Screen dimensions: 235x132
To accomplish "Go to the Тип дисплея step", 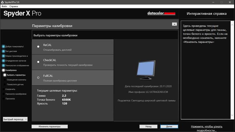I will (11, 51).
